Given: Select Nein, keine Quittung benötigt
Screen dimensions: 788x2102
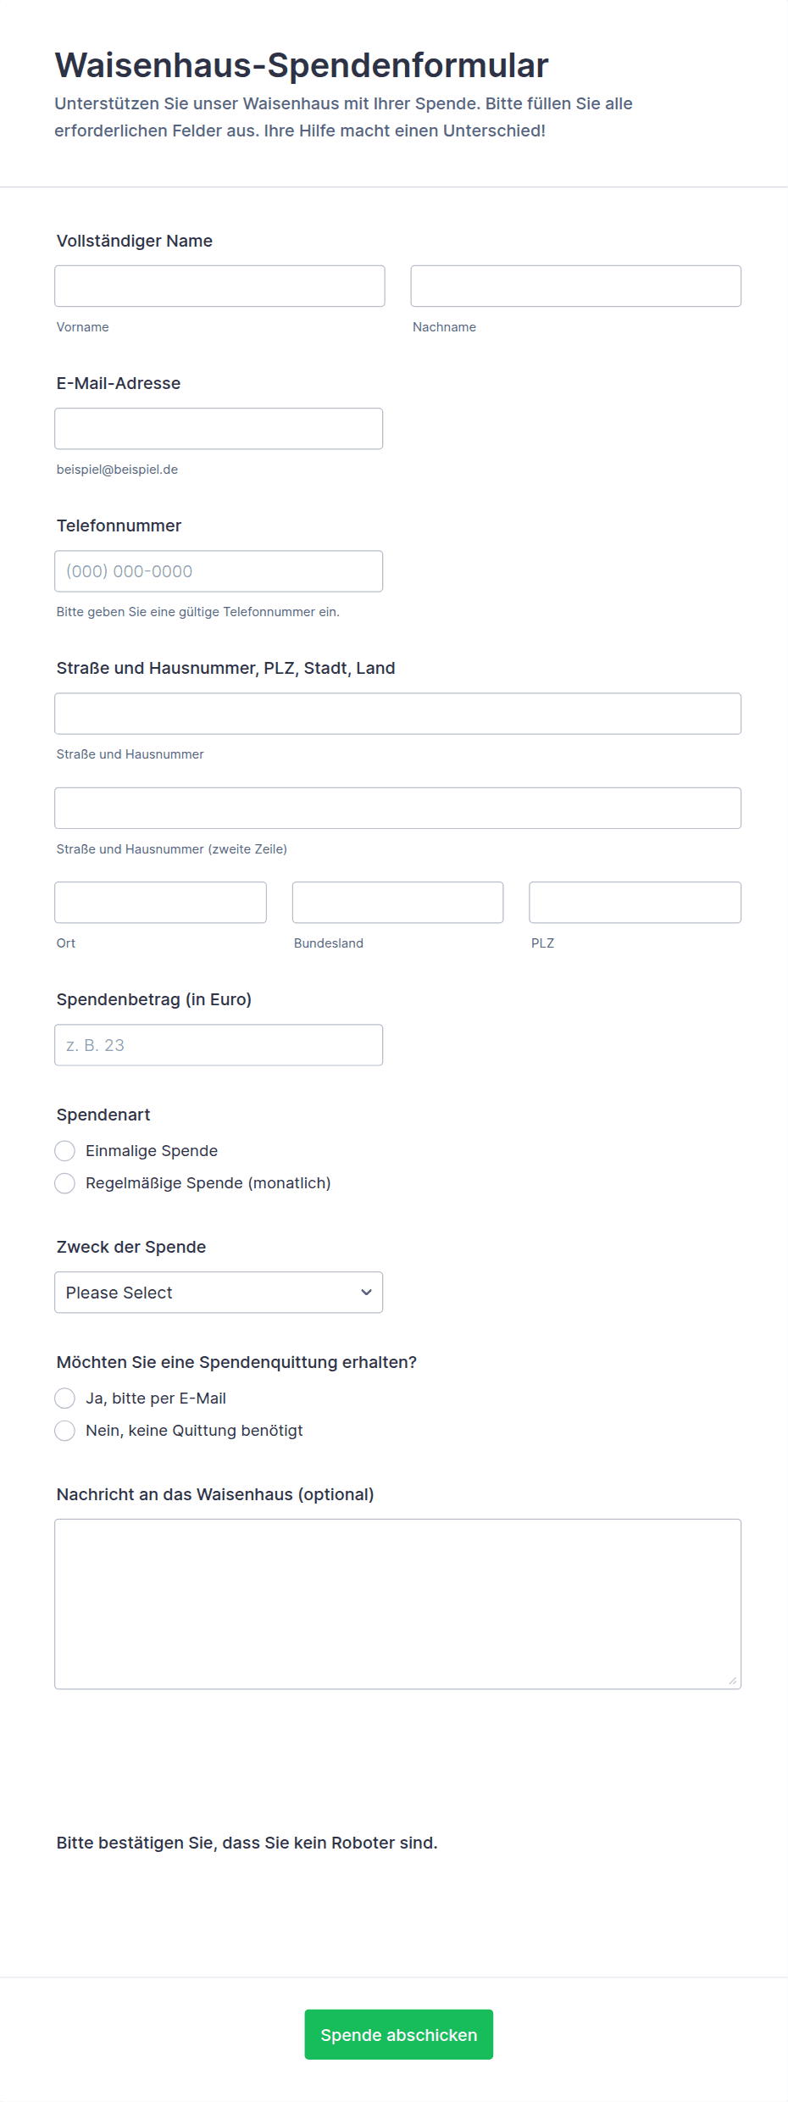Looking at the screenshot, I should tap(65, 1431).
